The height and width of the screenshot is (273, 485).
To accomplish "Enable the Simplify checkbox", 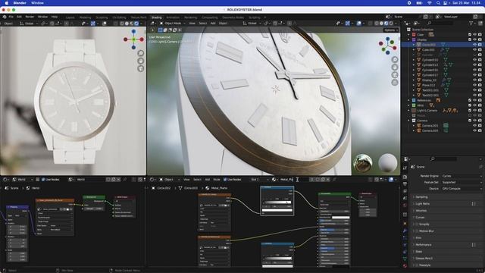I will pyautogui.click(x=417, y=224).
